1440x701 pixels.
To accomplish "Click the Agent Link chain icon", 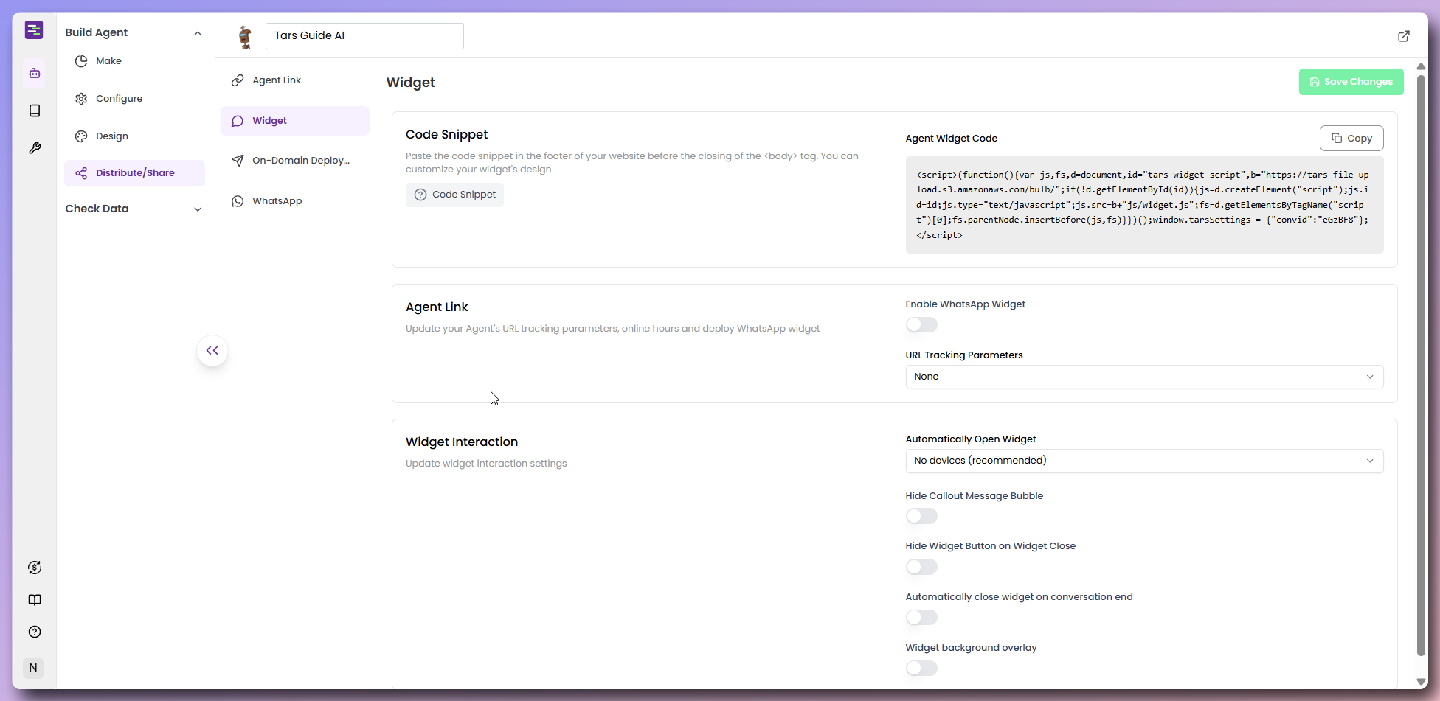I will point(238,80).
